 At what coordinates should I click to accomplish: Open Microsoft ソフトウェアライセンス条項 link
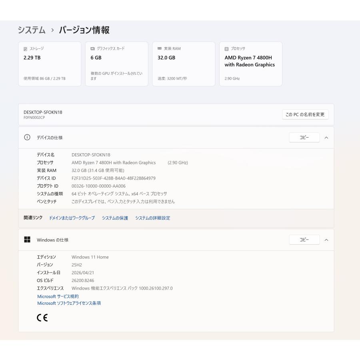pyautogui.click(x=69, y=303)
